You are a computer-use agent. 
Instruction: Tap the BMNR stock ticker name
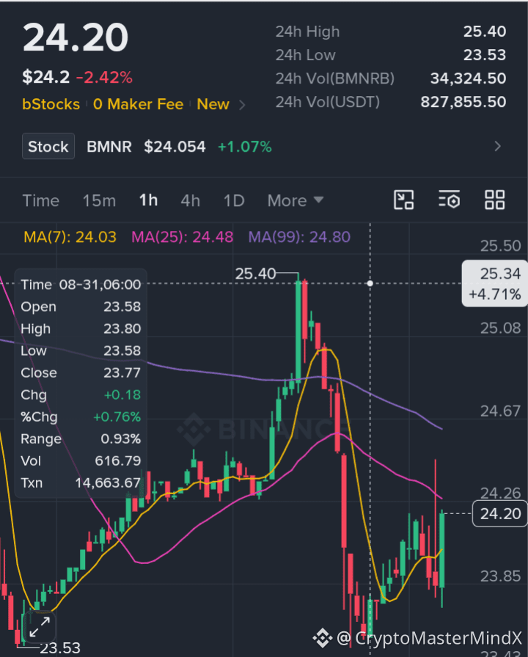pos(109,147)
